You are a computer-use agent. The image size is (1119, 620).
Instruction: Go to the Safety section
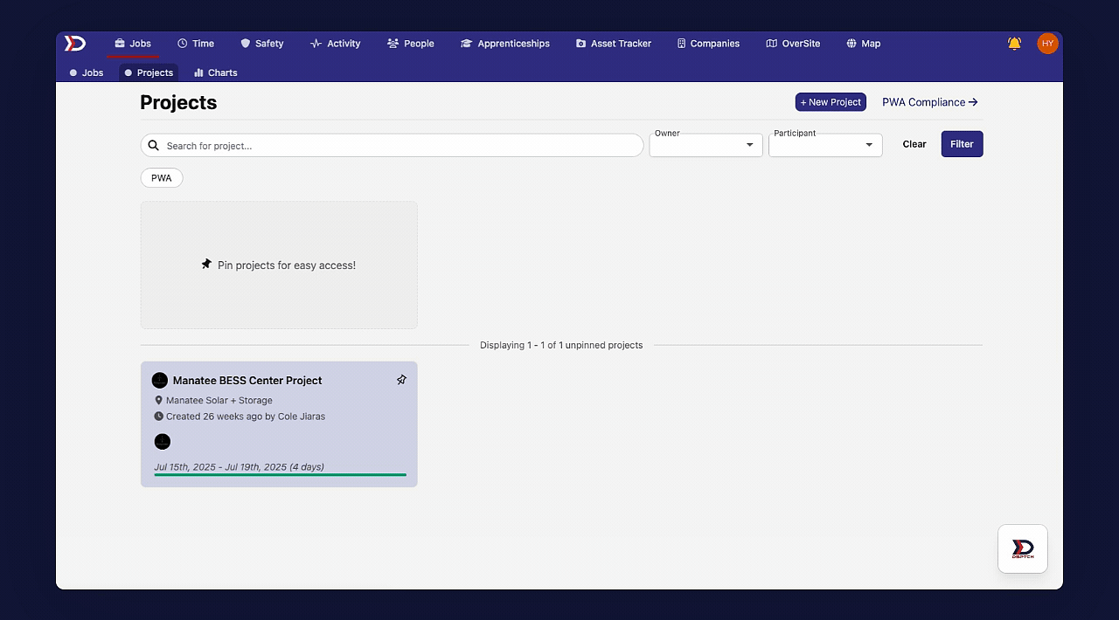click(x=262, y=43)
